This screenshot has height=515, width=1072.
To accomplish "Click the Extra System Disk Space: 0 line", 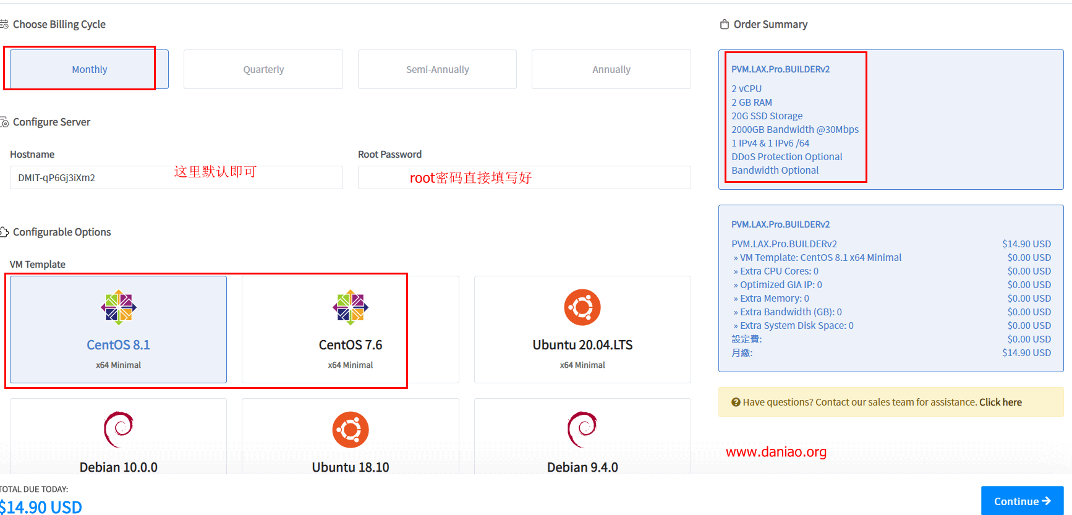I will click(x=891, y=325).
